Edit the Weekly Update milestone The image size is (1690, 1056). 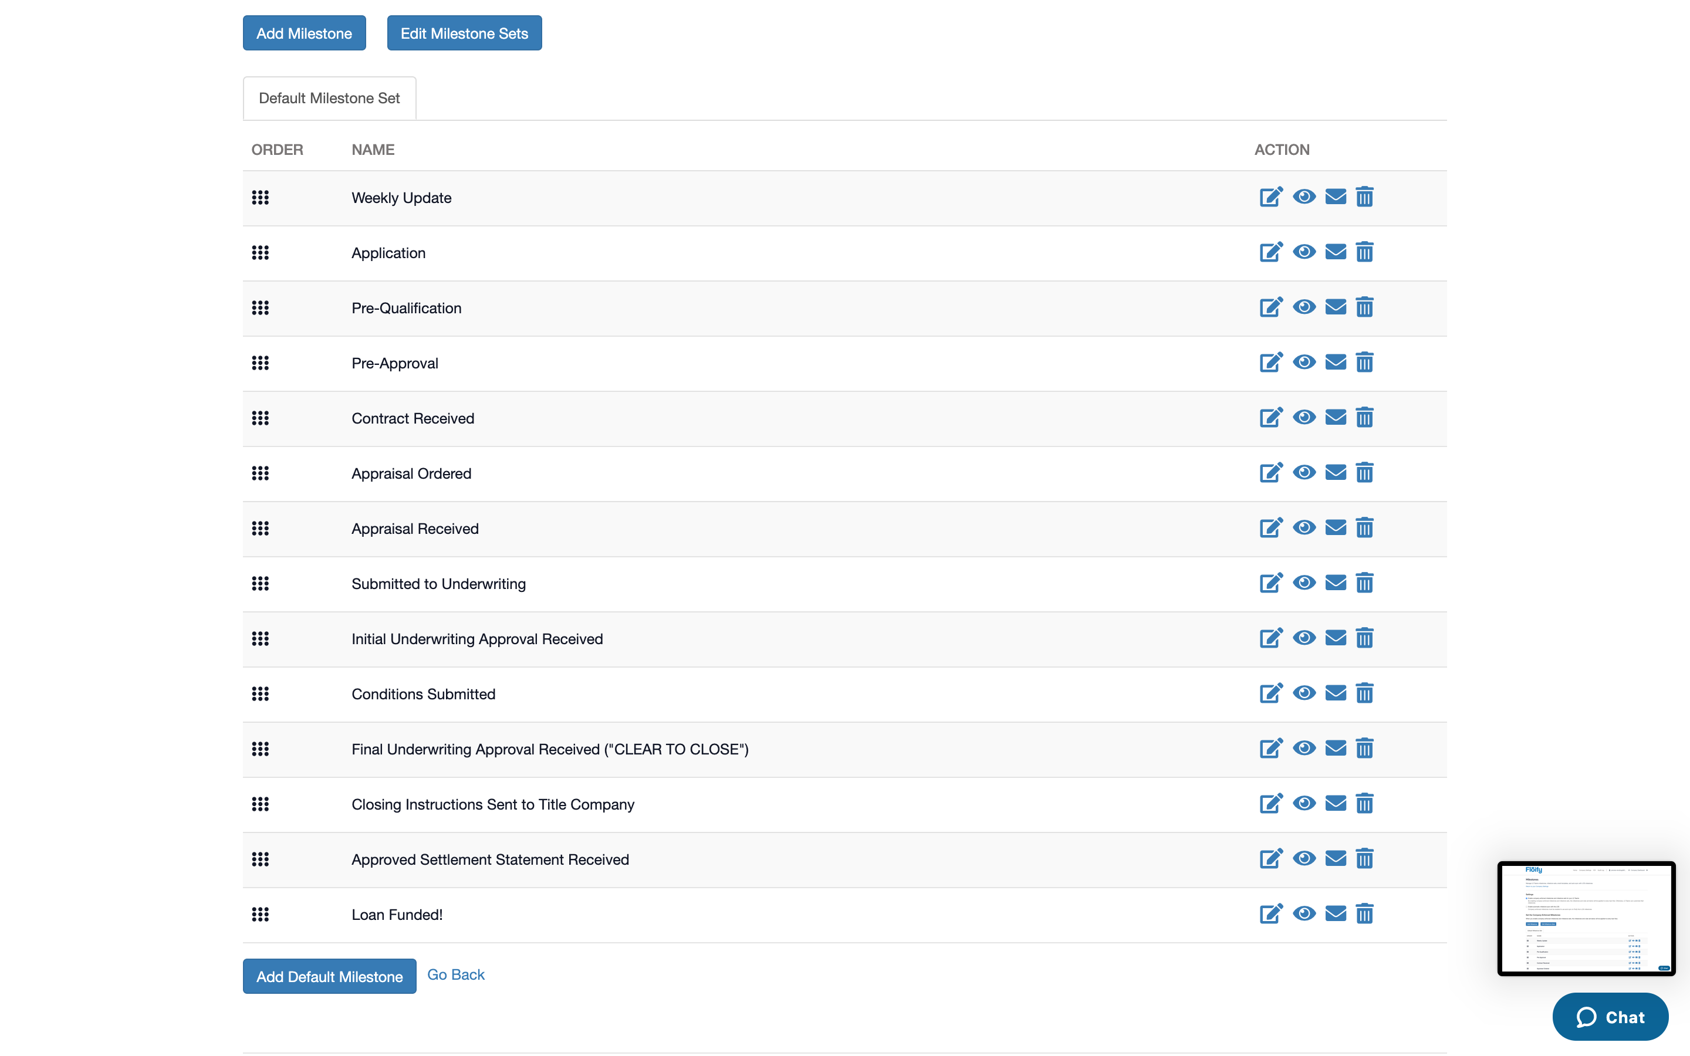pyautogui.click(x=1270, y=197)
